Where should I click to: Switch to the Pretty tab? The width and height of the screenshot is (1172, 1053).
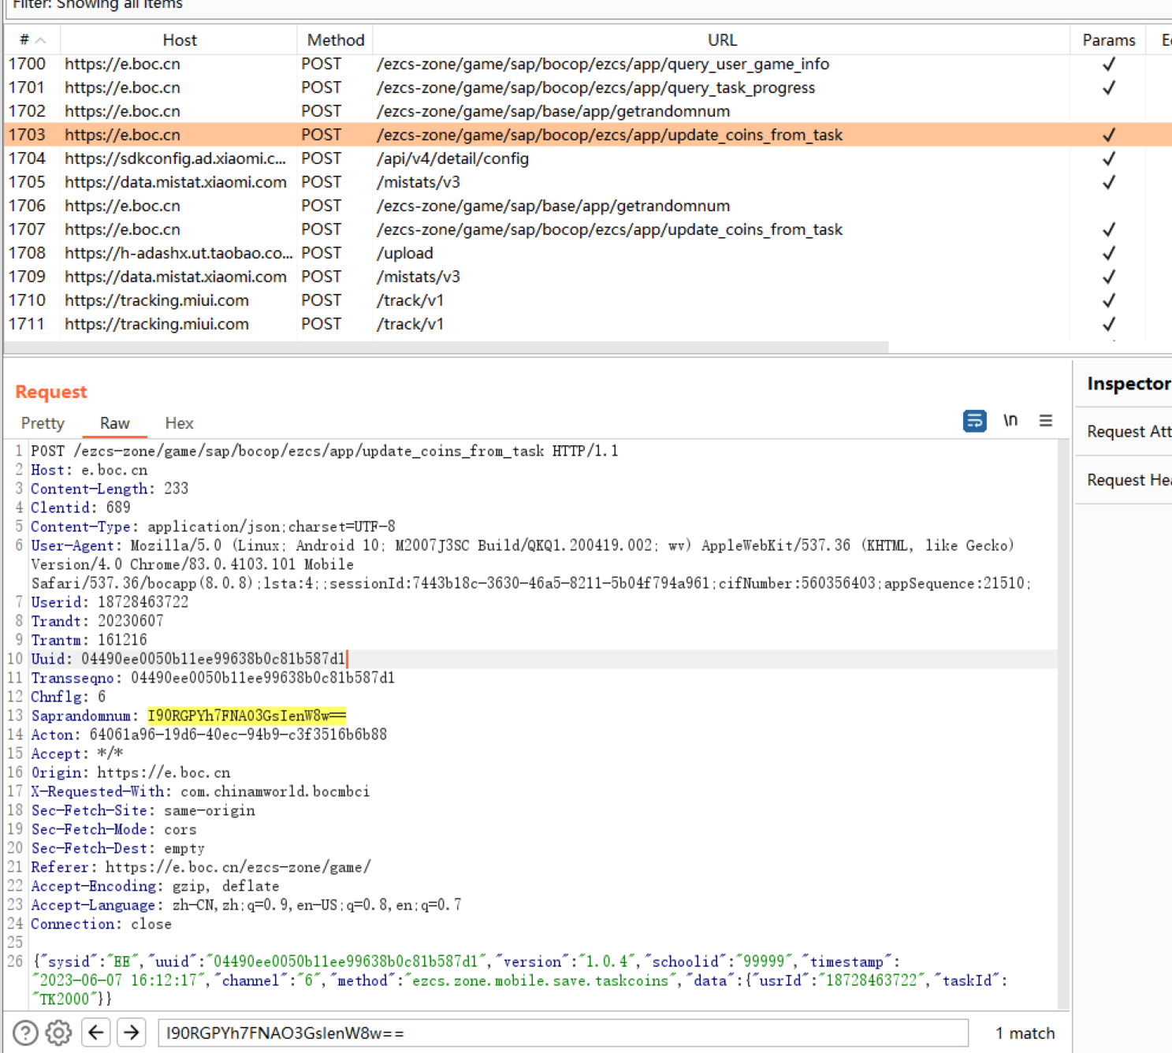pos(43,423)
